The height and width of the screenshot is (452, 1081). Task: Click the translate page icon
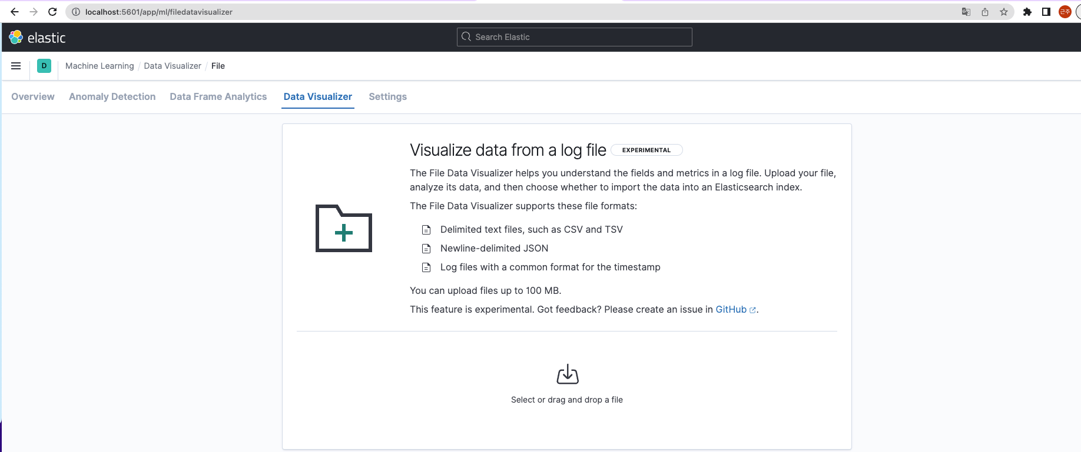tap(966, 12)
